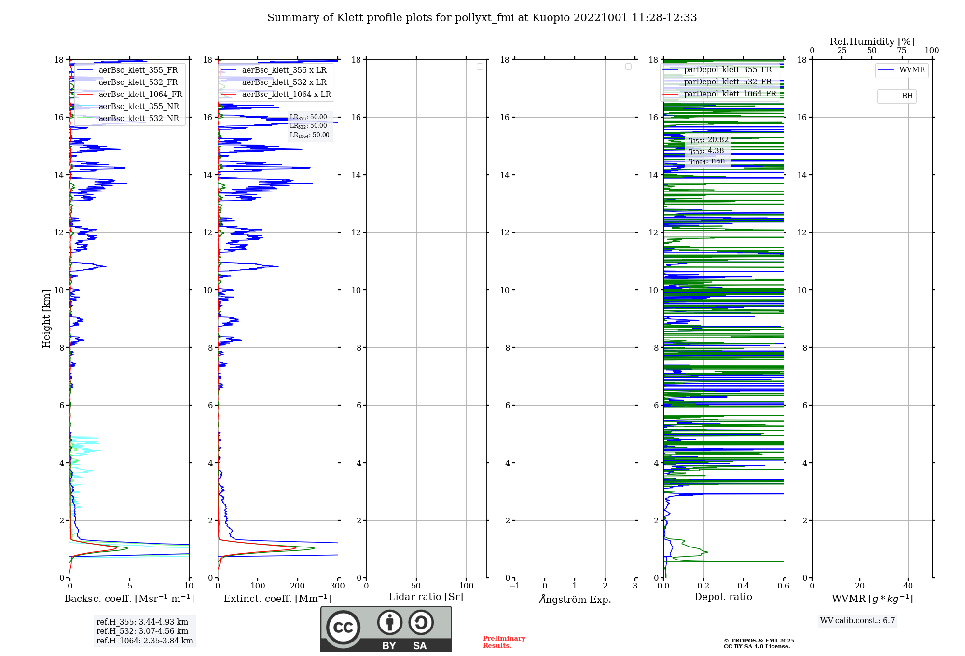This screenshot has width=965, height=656.
Task: Click the ref.H_355: 3.44-4.93 km text
Action: [x=142, y=622]
